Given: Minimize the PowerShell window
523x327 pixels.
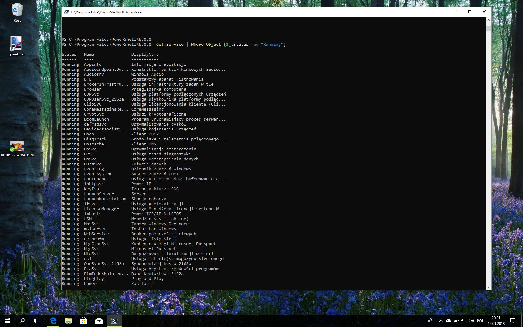Looking at the screenshot, I should pos(456,12).
